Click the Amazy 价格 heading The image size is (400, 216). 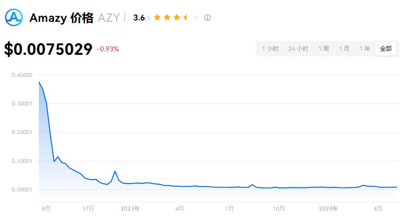[61, 18]
